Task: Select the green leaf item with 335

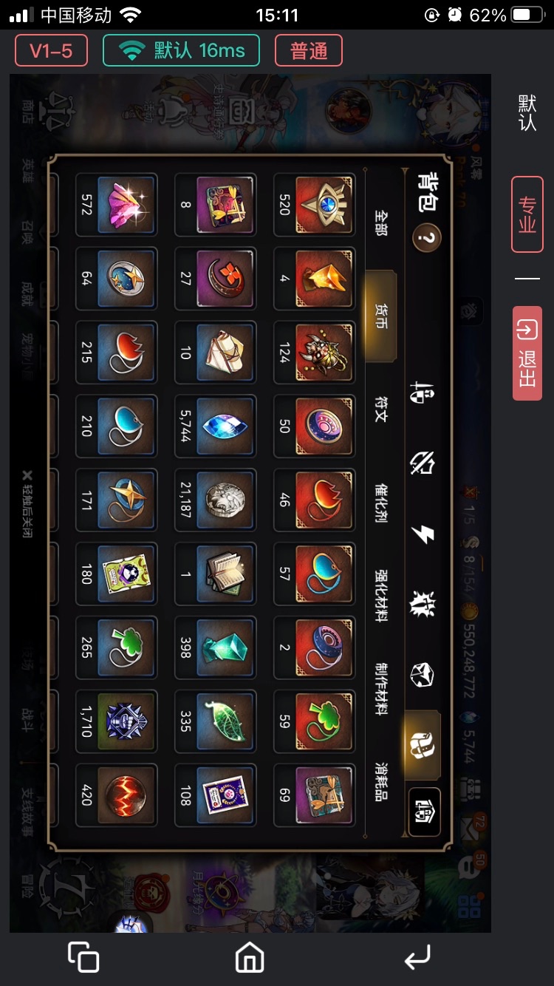Action: (x=215, y=721)
